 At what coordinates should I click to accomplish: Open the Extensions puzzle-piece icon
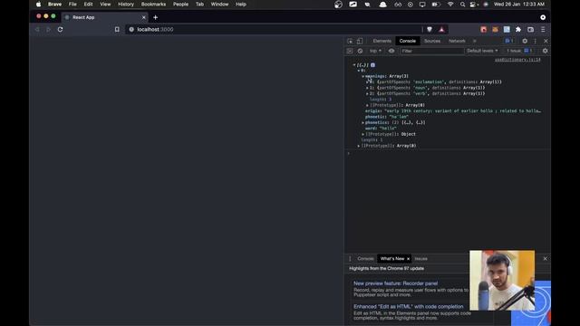518,30
